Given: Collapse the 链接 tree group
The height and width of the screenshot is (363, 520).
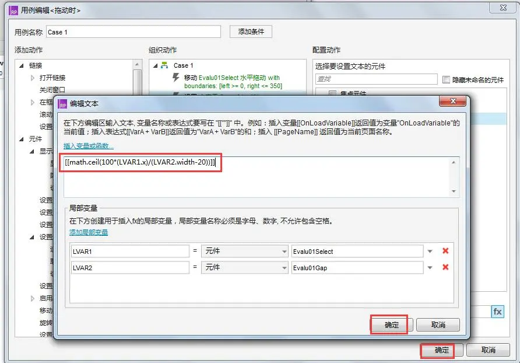Looking at the screenshot, I should pos(22,65).
